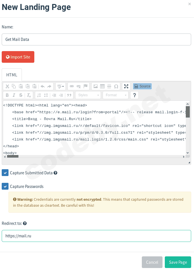
Task: Uncheck Capture Passwords checkbox
Action: click(5, 186)
